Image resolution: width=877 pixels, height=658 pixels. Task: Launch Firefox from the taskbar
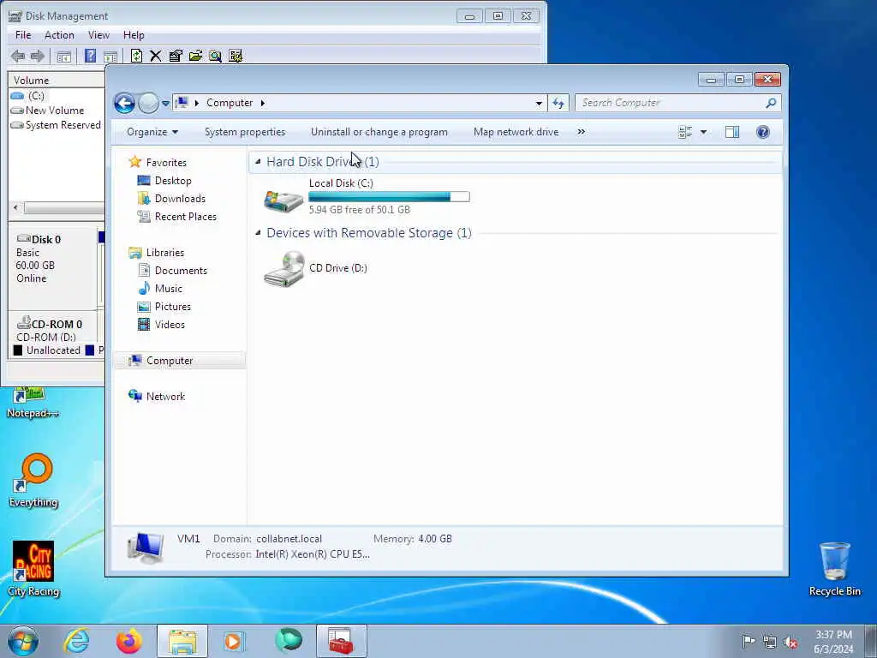(129, 641)
